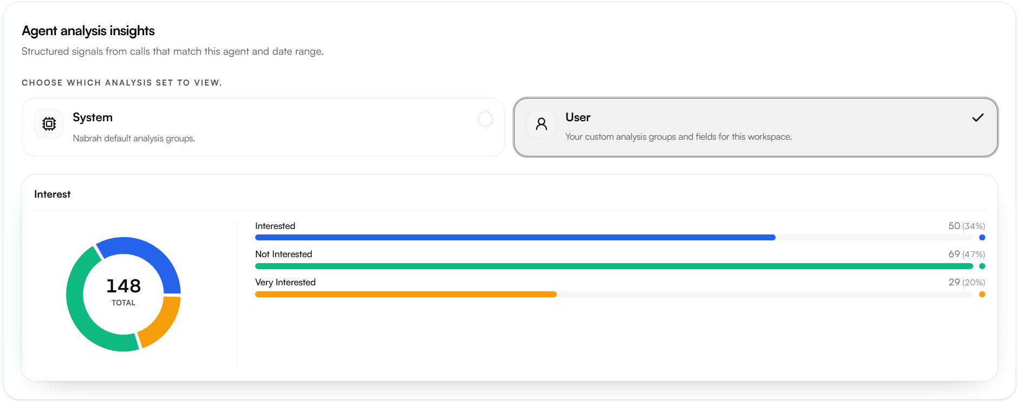The height and width of the screenshot is (405, 1028).
Task: Click the orange Very Interested bar
Action: pos(406,295)
